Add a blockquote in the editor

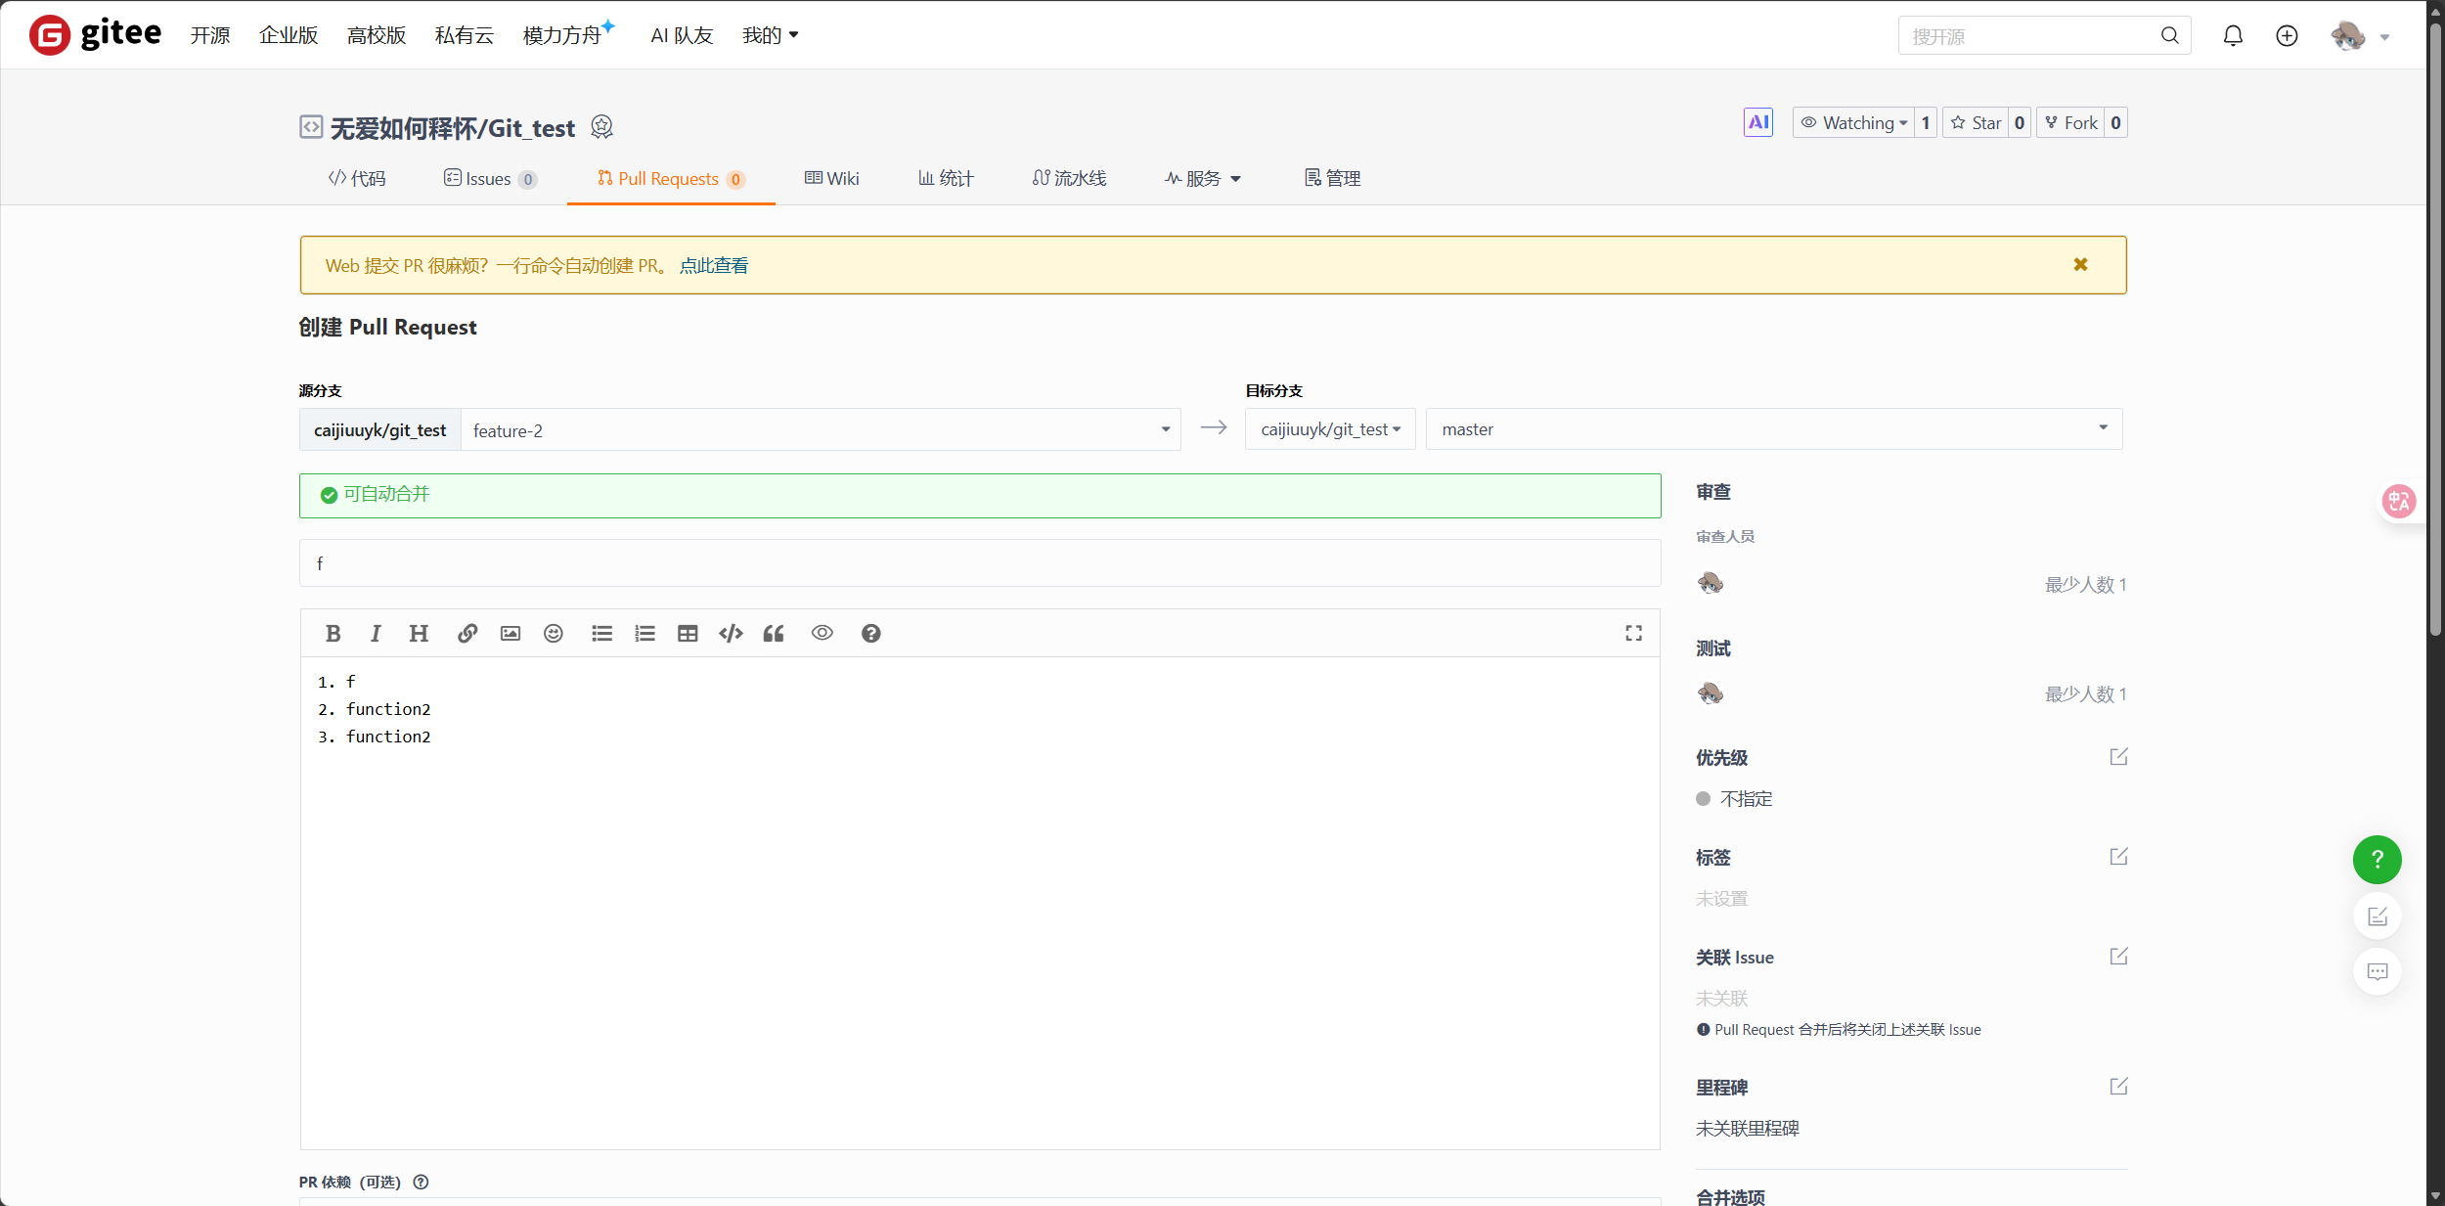point(774,634)
